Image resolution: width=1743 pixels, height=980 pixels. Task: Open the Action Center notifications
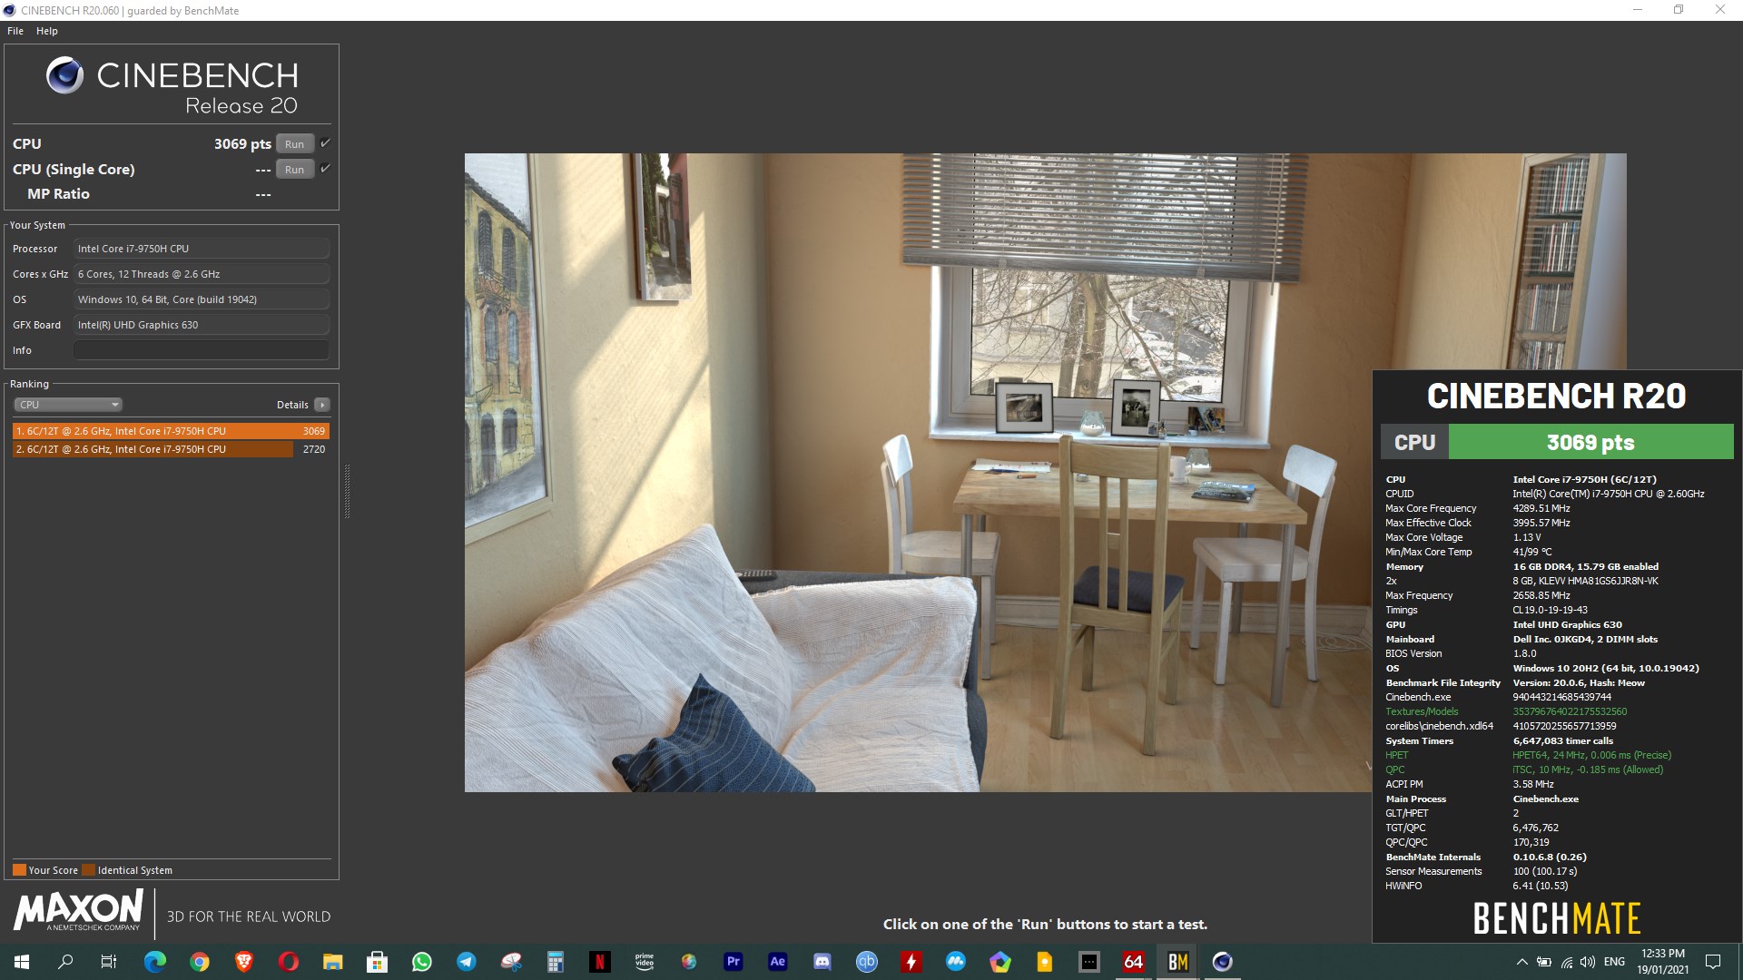point(1713,962)
